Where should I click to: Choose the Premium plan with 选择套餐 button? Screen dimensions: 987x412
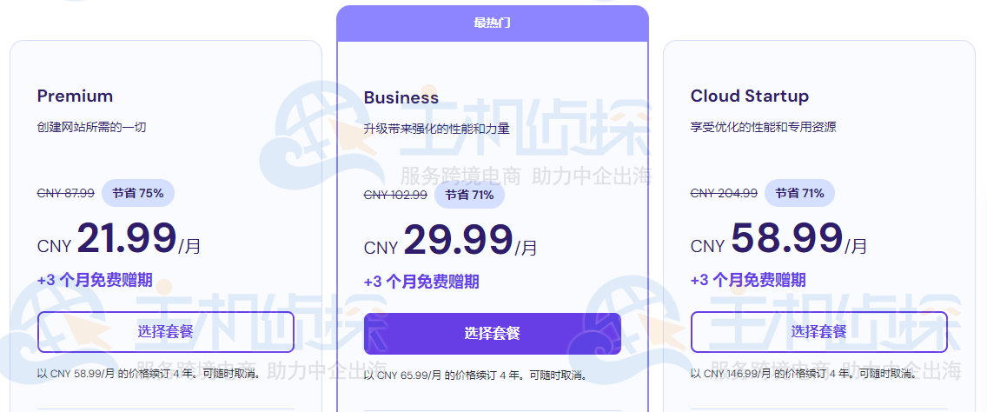click(x=166, y=331)
